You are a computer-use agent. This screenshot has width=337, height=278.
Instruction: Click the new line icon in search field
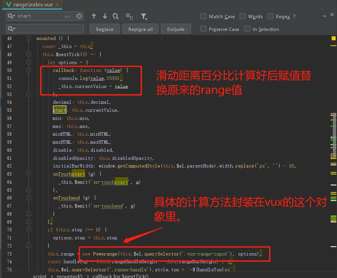67,16
